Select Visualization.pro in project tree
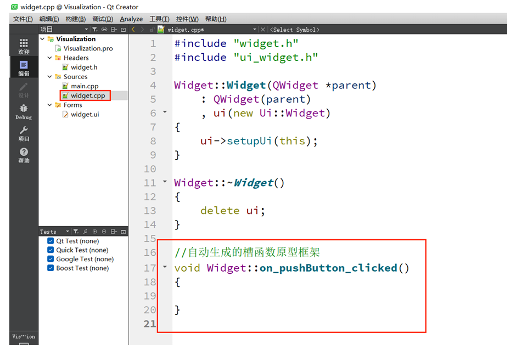Screen dimensions: 527x349 click(x=88, y=48)
